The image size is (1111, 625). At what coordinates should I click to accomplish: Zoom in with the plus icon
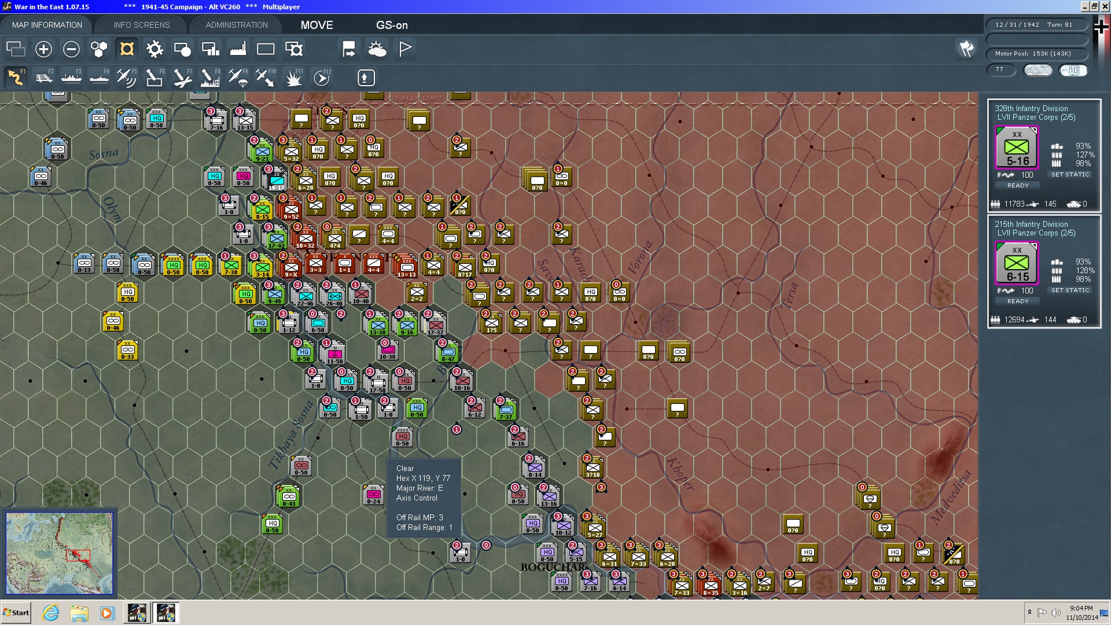43,49
